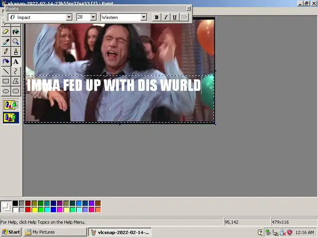The width and height of the screenshot is (318, 238).
Task: Select the Text tool
Action: (x=16, y=61)
